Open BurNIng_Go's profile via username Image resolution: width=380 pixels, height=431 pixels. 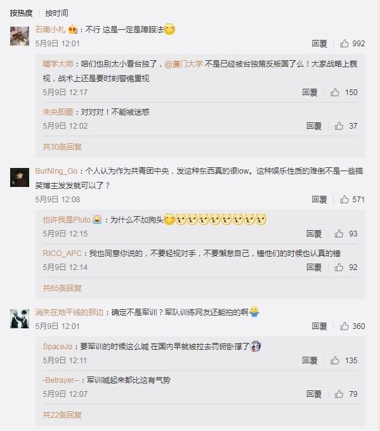pos(56,171)
